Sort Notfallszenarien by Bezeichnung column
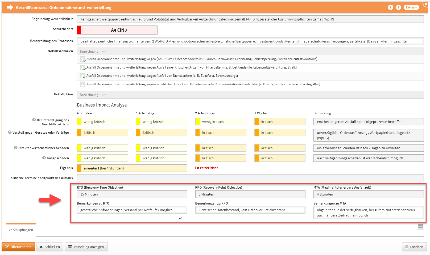The image size is (430, 255). (x=89, y=52)
